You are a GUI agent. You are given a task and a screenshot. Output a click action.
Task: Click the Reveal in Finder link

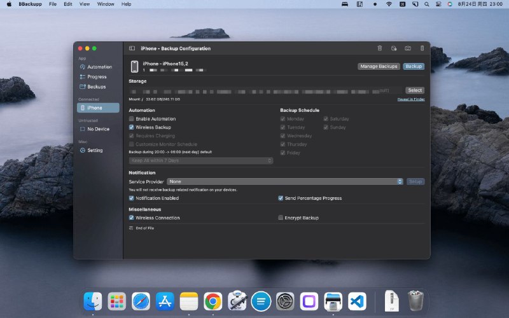[411, 99]
